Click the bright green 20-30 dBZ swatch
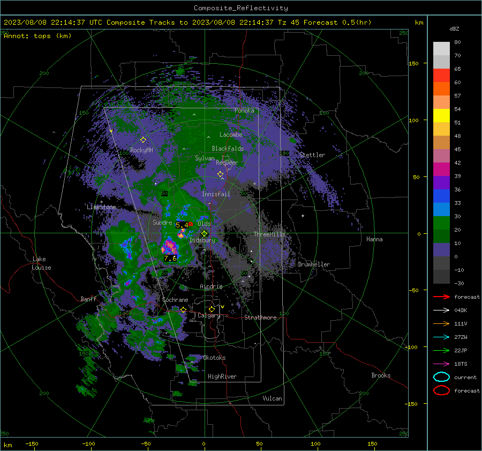The image size is (482, 451). 441,223
